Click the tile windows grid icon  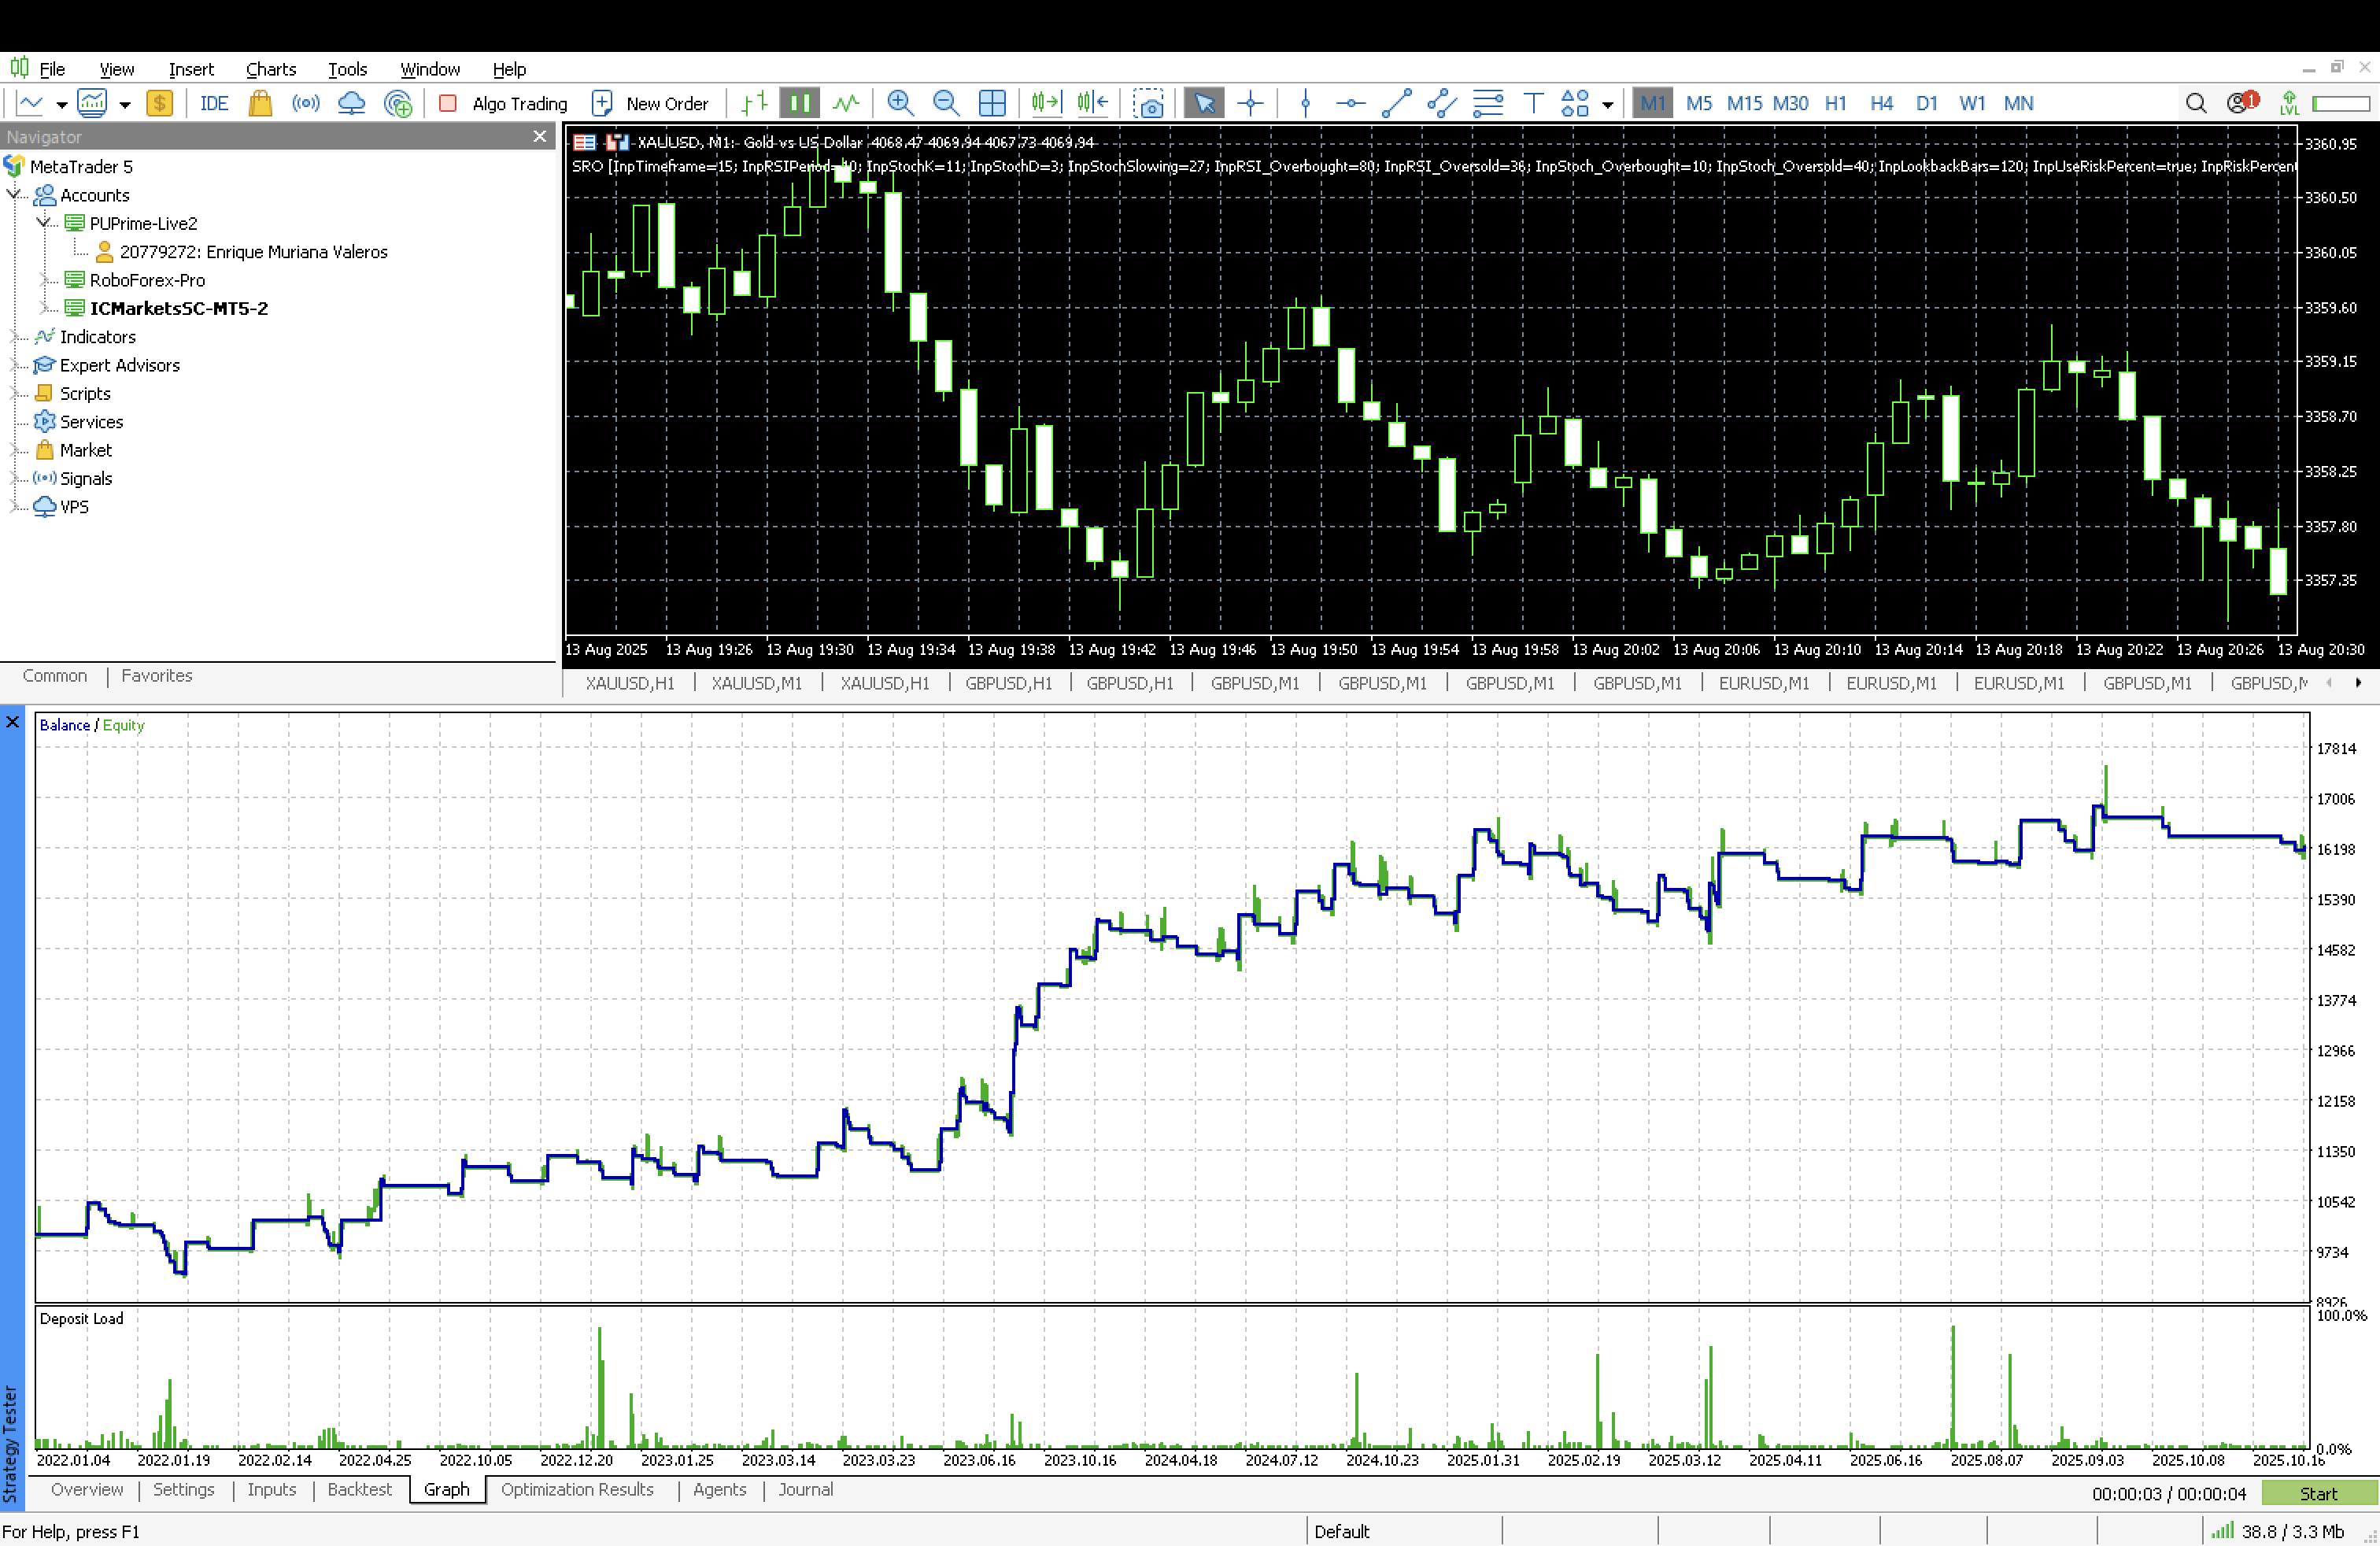click(992, 103)
